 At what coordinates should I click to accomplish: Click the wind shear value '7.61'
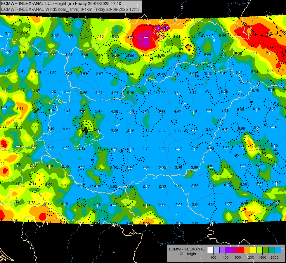tap(272, 108)
